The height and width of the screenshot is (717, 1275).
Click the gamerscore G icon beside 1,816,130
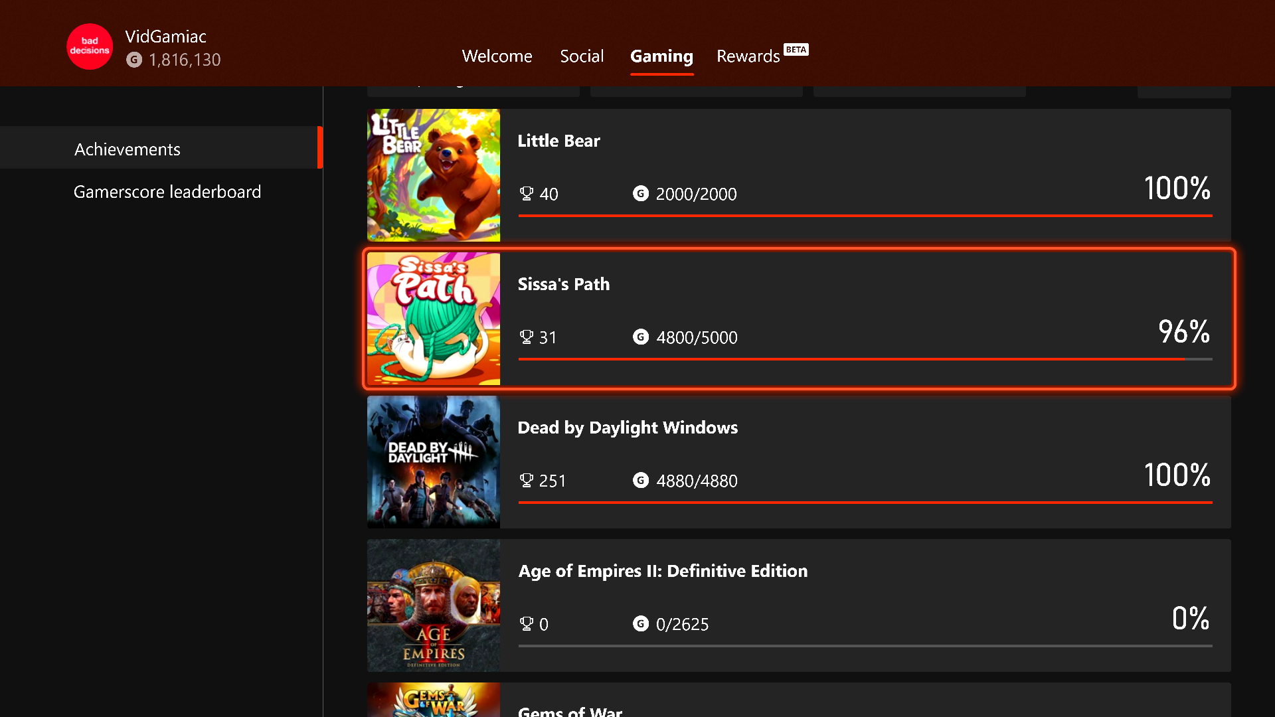[x=134, y=60]
